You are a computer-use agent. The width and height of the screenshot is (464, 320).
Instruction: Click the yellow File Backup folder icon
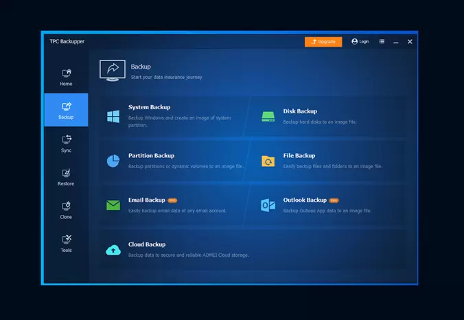(268, 161)
